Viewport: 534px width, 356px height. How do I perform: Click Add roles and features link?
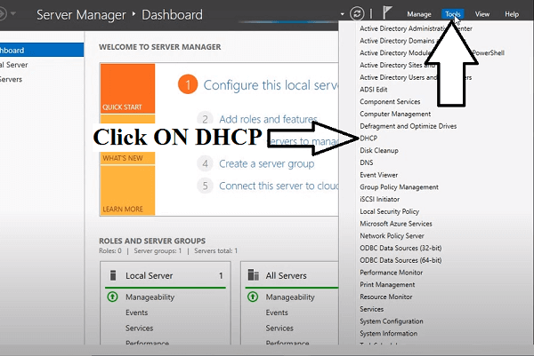pyautogui.click(x=268, y=119)
